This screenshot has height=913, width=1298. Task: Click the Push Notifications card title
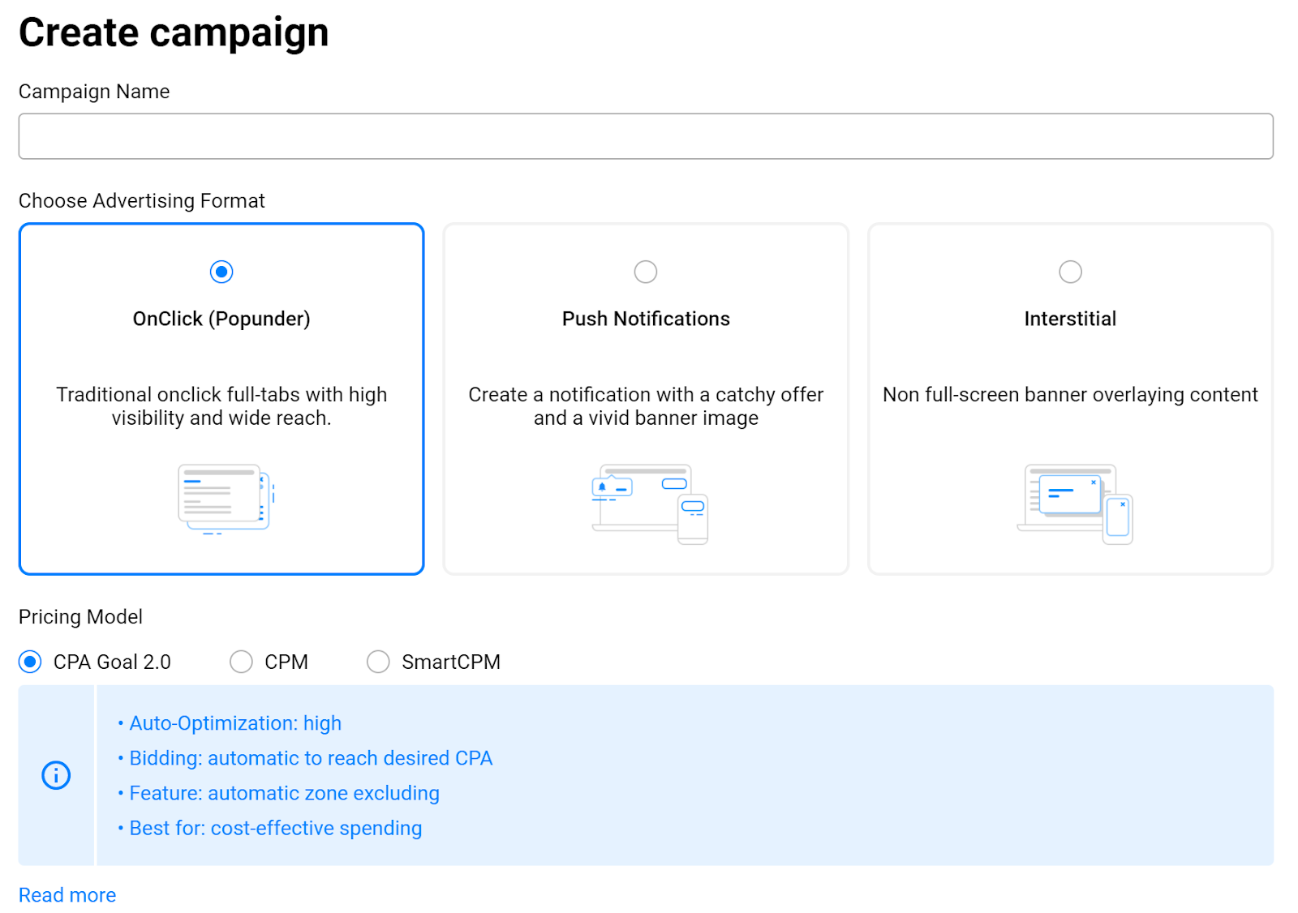tap(646, 319)
